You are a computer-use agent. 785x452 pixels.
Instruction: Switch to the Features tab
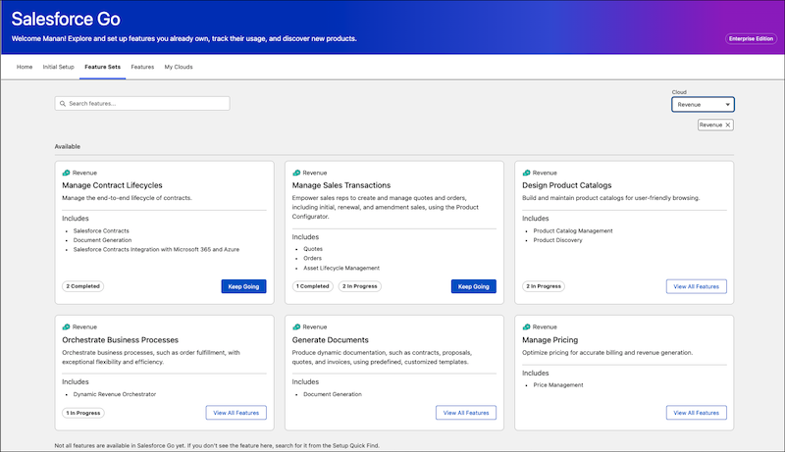[x=142, y=67]
